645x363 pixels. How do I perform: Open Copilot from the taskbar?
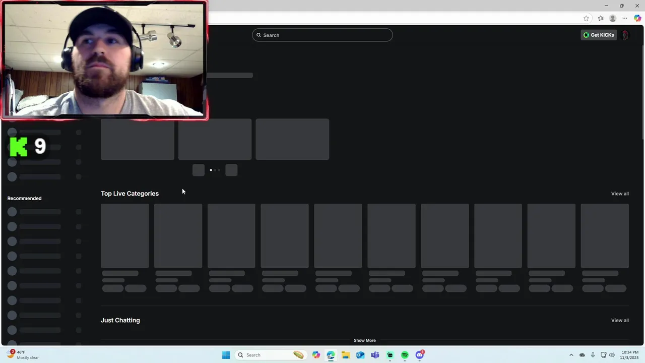(x=316, y=355)
